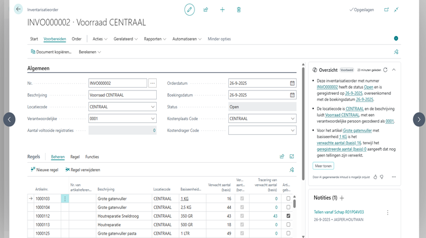426x238 pixels.
Task: Open the Locatiecode dropdown
Action: pyautogui.click(x=153, y=107)
